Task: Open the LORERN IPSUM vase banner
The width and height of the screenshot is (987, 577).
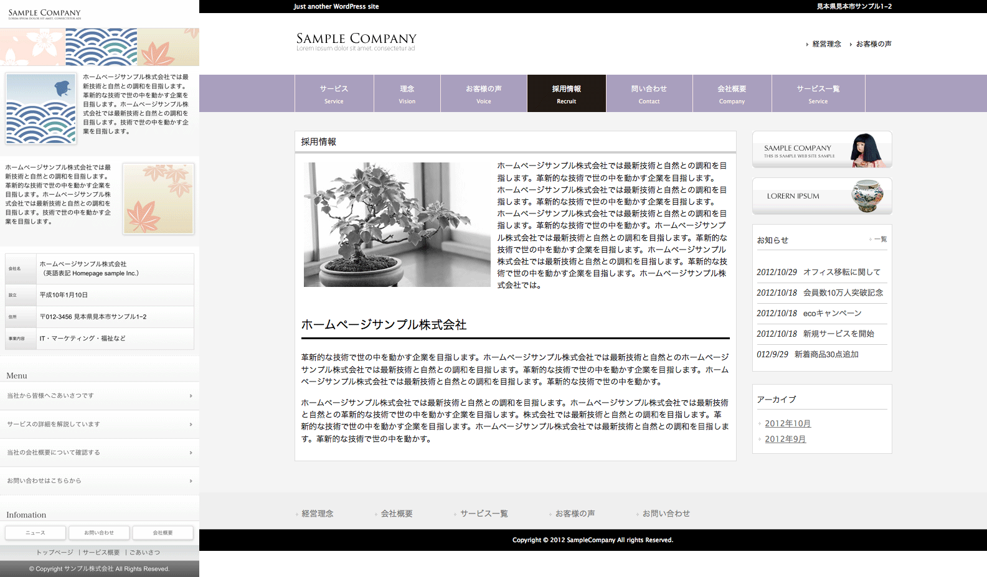Action: click(822, 196)
